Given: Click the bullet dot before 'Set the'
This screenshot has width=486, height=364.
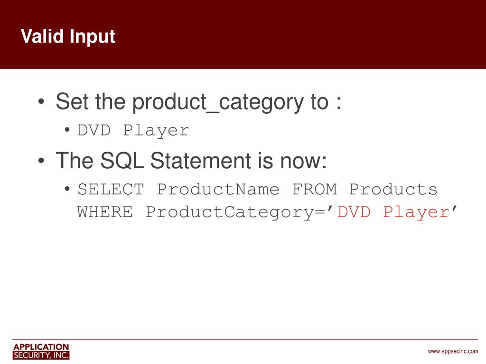Looking at the screenshot, I should point(41,101).
